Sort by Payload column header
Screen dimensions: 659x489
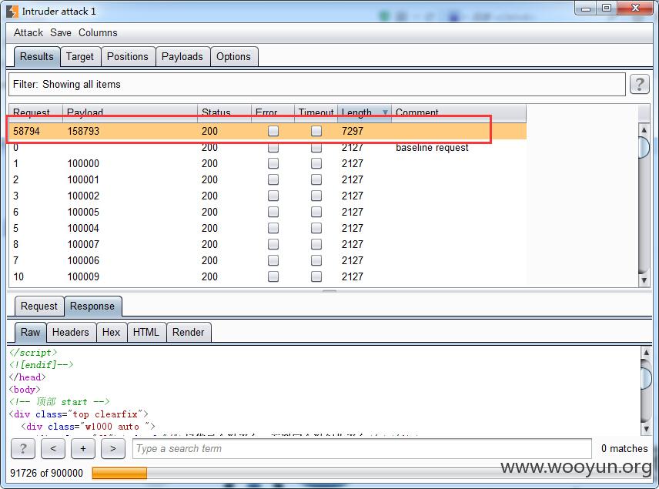pos(130,112)
